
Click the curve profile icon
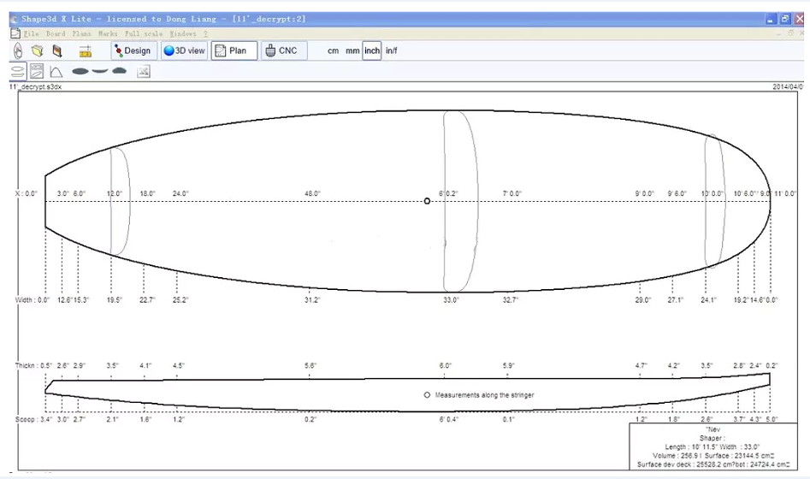[x=56, y=72]
